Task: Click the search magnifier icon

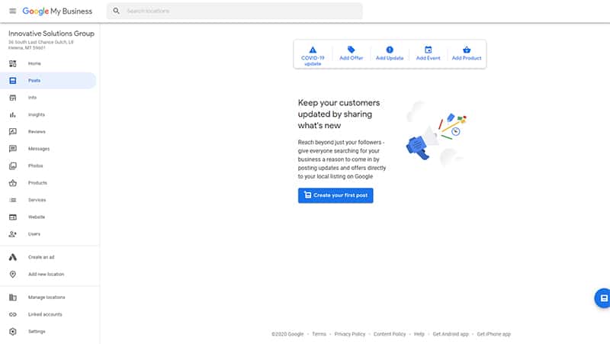Action: pyautogui.click(x=117, y=11)
